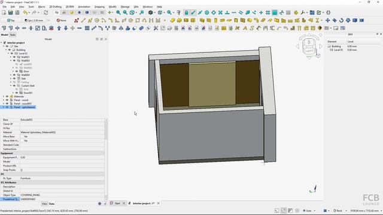383x215 pixels.
Task: Toggle visibility eye of Wall001
Action: click(14, 57)
